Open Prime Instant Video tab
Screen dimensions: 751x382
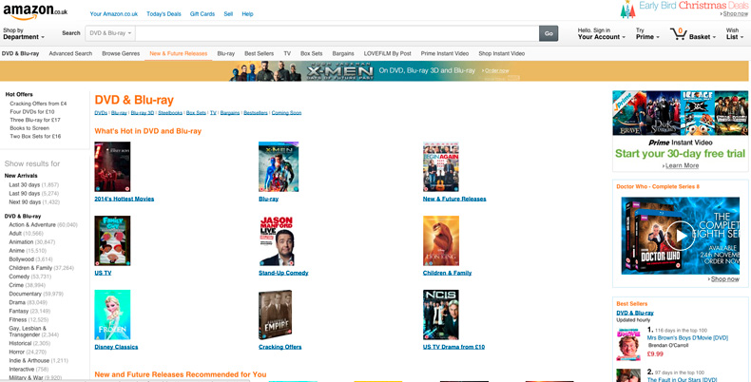click(x=445, y=53)
